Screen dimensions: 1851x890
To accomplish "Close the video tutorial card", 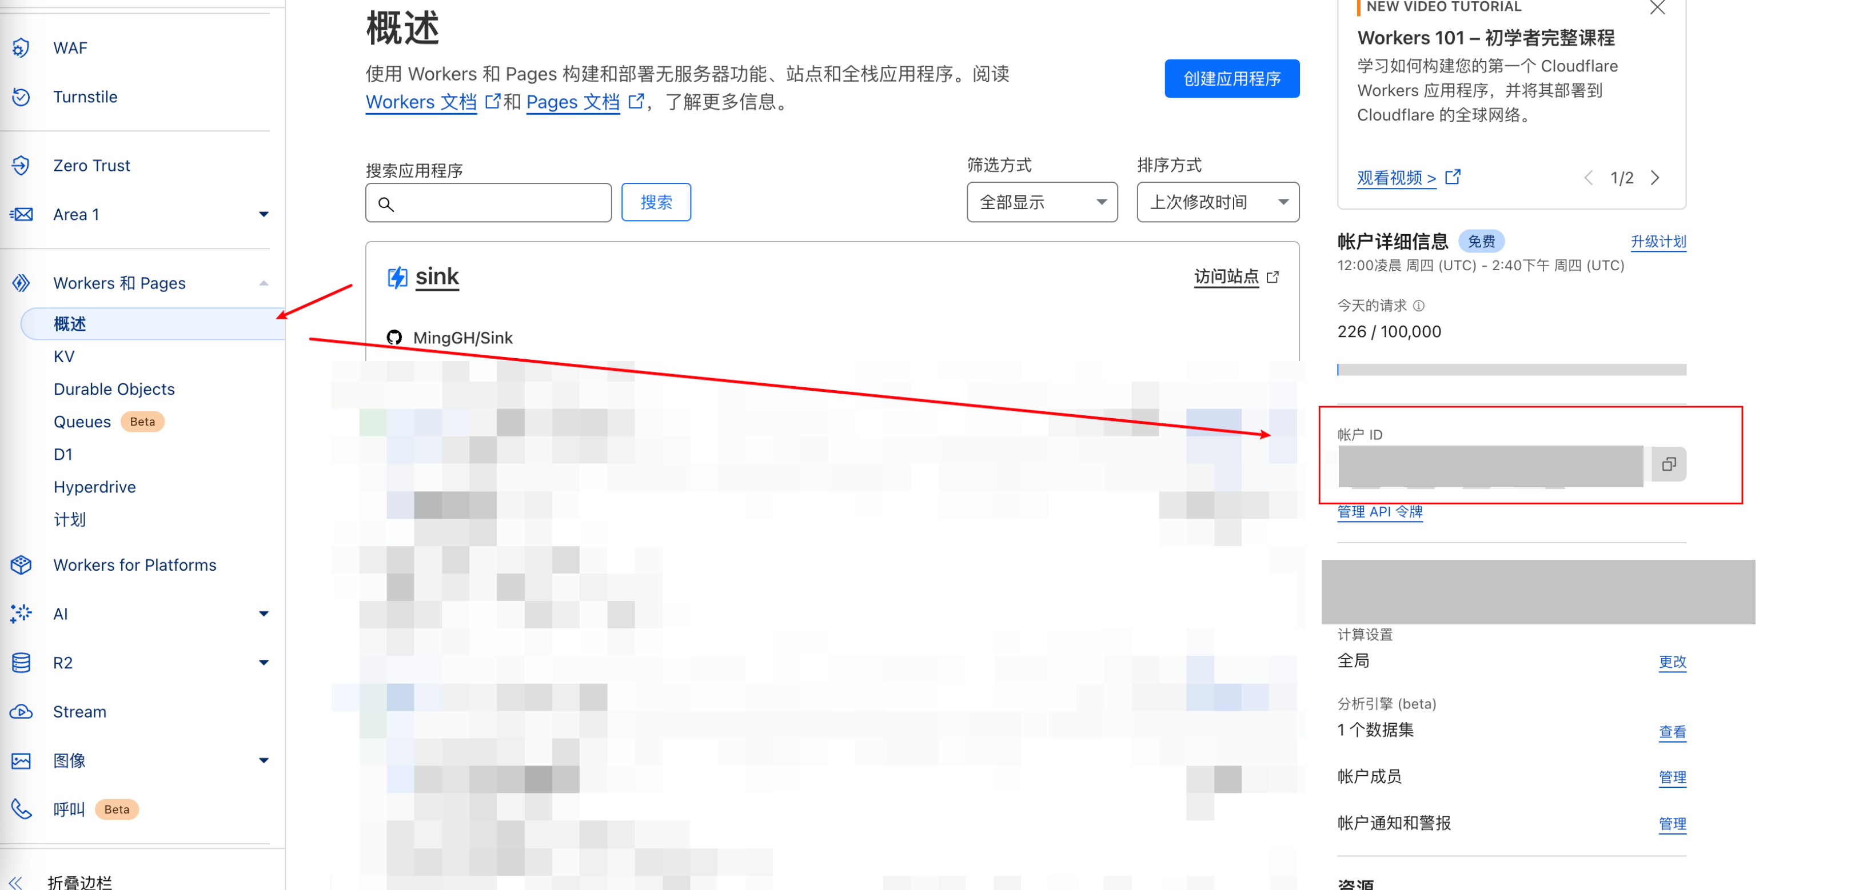I will pos(1658,7).
